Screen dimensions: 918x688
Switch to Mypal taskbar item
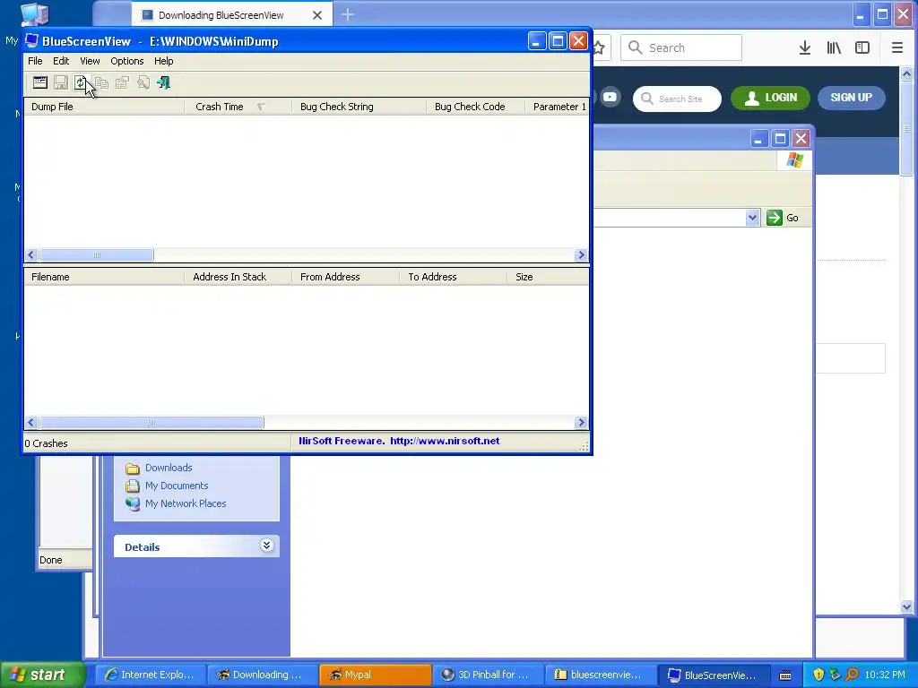[x=376, y=675]
